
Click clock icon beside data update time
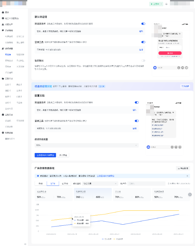(169, 183)
